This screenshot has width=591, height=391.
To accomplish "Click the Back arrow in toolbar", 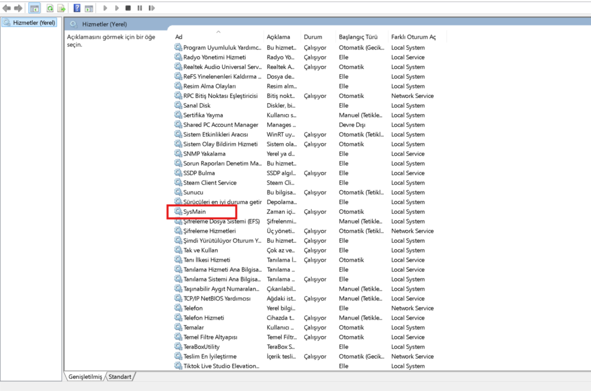I will 7,8.
